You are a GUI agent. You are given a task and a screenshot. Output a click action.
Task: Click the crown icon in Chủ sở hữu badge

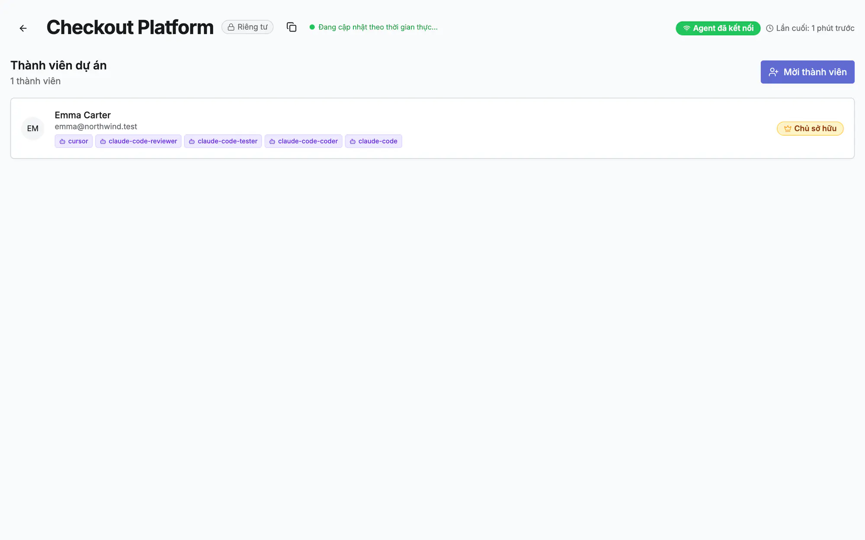(788, 128)
